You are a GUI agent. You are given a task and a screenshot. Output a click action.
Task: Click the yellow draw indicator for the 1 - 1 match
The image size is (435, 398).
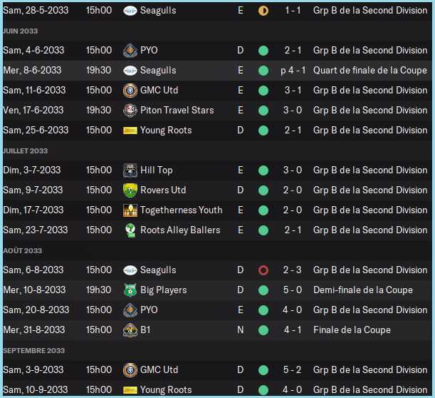click(263, 11)
